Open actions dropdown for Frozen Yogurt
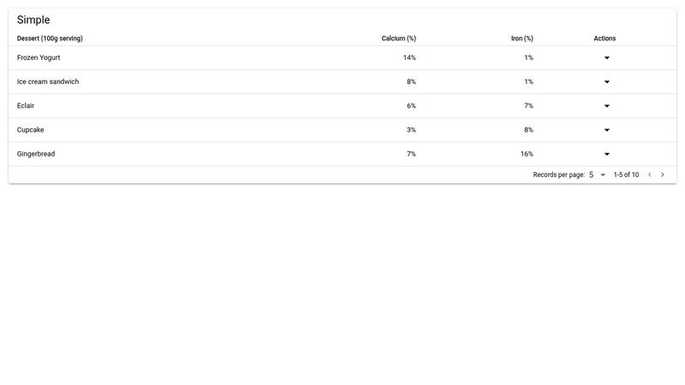 click(606, 58)
